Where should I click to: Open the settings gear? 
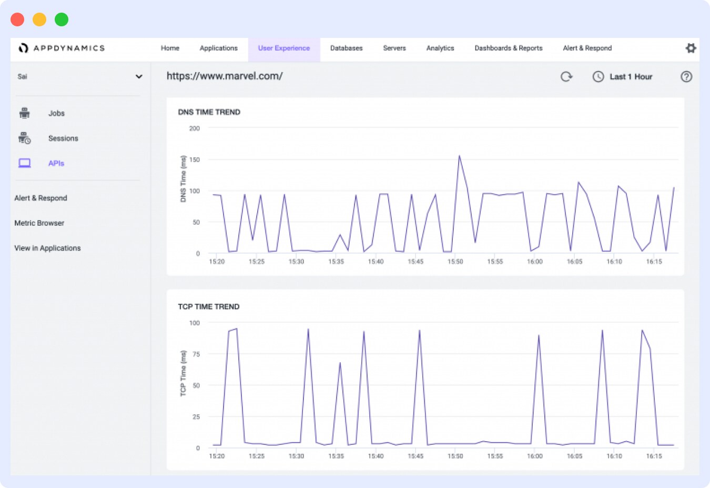[691, 48]
